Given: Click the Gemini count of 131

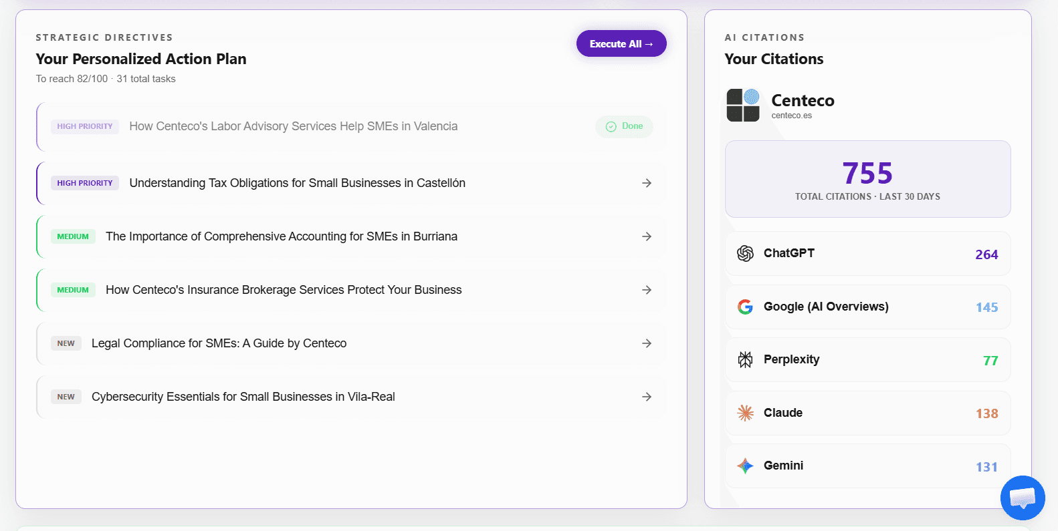Looking at the screenshot, I should tap(986, 467).
